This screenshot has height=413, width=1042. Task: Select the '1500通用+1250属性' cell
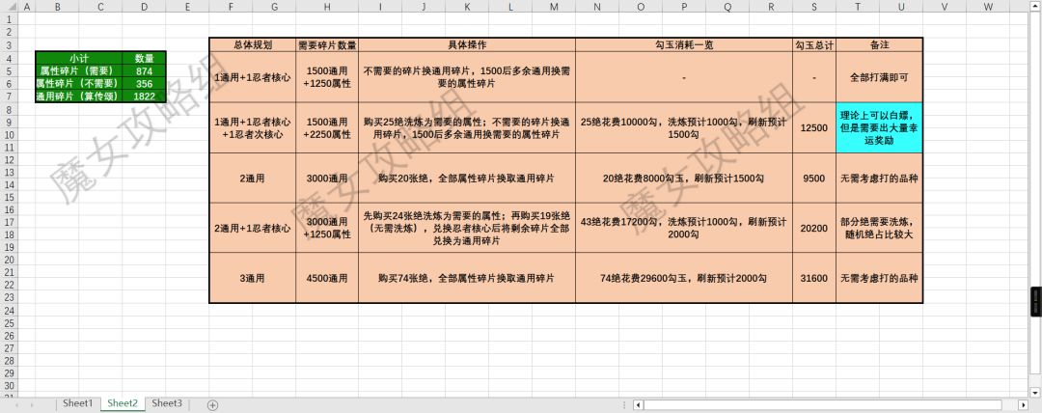pyautogui.click(x=327, y=77)
